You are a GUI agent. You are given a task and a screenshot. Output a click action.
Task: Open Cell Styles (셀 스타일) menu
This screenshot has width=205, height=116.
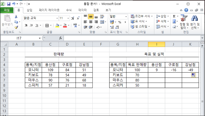[140, 27]
